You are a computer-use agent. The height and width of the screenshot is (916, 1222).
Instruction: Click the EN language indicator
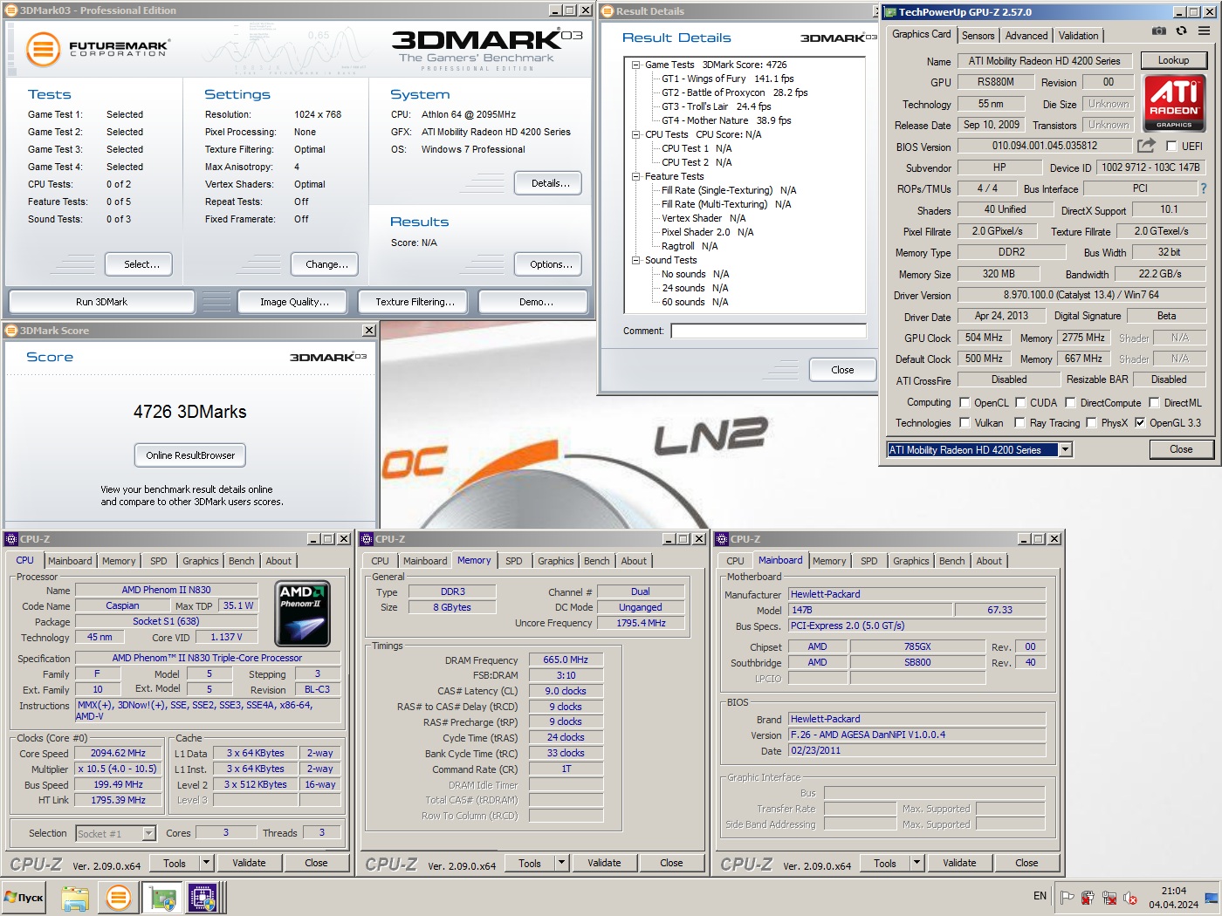(x=1040, y=896)
